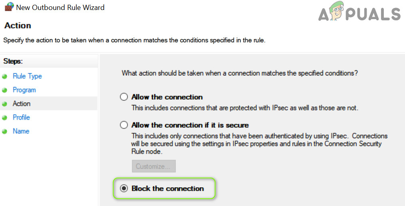Click the 'New Outbound Rule Wizard' title
This screenshot has height=206, width=405.
[x=60, y=7]
